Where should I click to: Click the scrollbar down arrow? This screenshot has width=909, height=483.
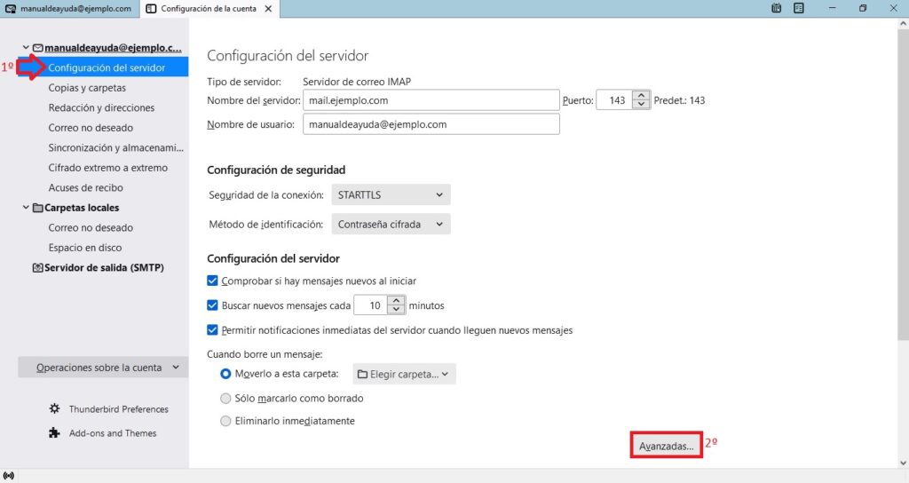tap(903, 463)
